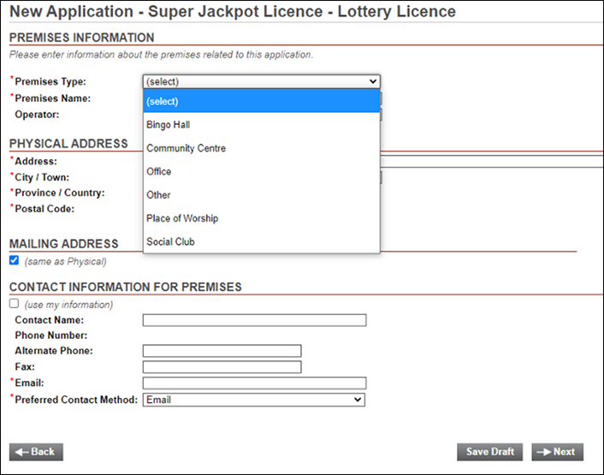
Task: Select Office as premises type
Action: pyautogui.click(x=261, y=171)
